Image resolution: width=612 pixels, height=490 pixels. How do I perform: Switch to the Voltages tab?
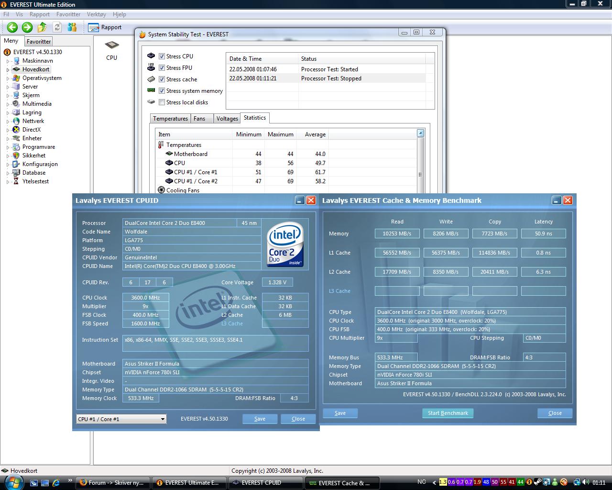pyautogui.click(x=227, y=119)
